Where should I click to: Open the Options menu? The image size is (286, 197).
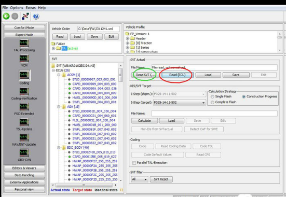point(17,8)
